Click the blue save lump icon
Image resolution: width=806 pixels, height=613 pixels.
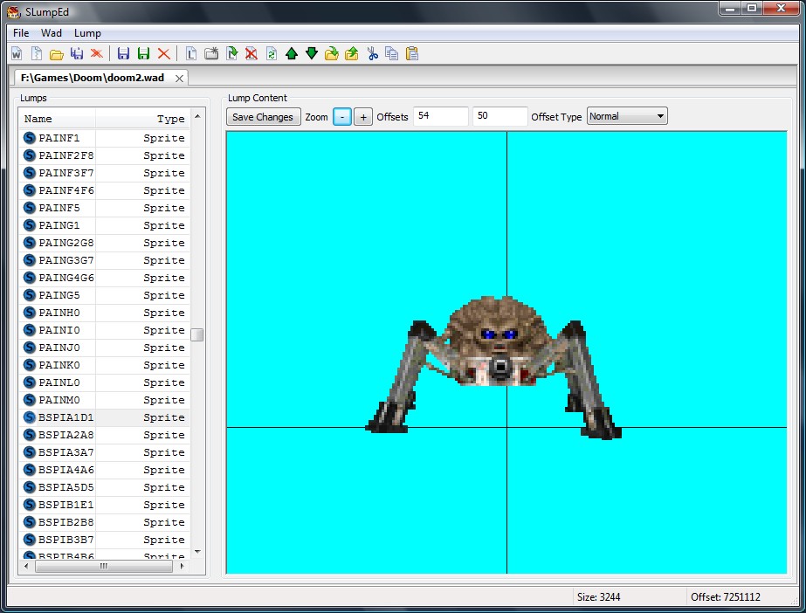click(x=123, y=53)
